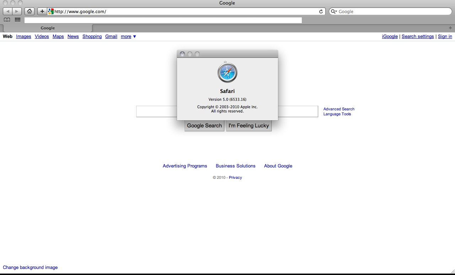The height and width of the screenshot is (275, 455).
Task: Expand the more ▼ menu
Action: click(129, 37)
